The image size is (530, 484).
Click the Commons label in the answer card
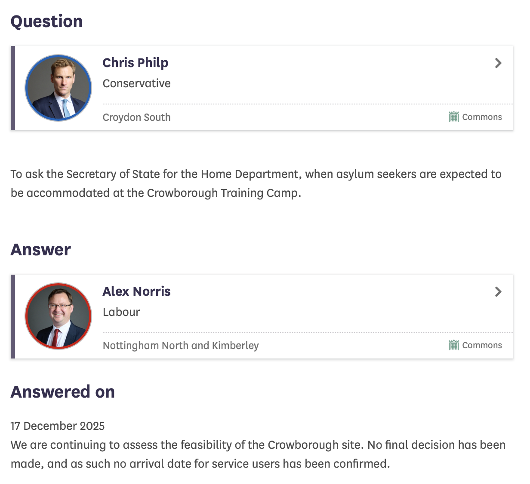[482, 345]
